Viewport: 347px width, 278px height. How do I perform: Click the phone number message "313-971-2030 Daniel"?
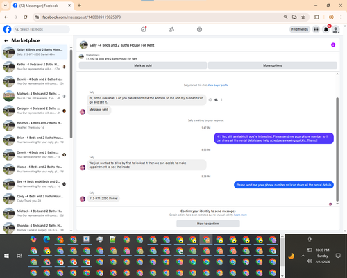(103, 199)
